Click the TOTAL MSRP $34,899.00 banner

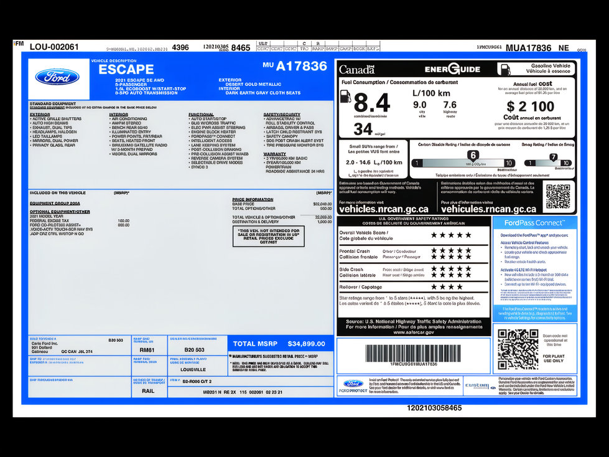pyautogui.click(x=280, y=344)
